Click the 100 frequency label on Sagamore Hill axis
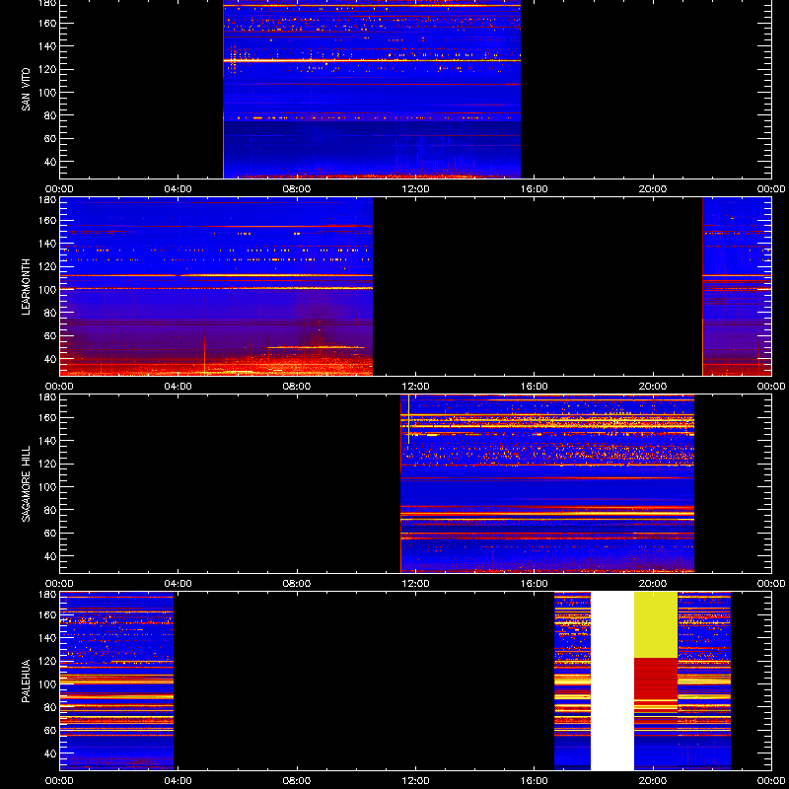The height and width of the screenshot is (789, 789). 49,487
